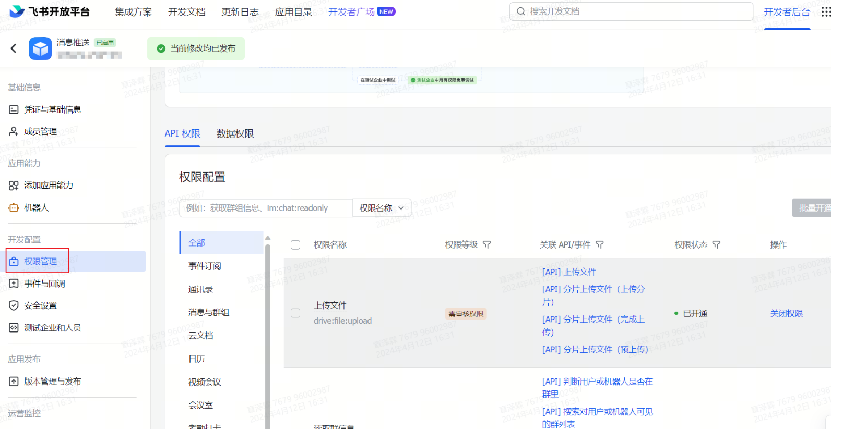
Task: Click the search magnifier icon
Action: click(x=520, y=11)
